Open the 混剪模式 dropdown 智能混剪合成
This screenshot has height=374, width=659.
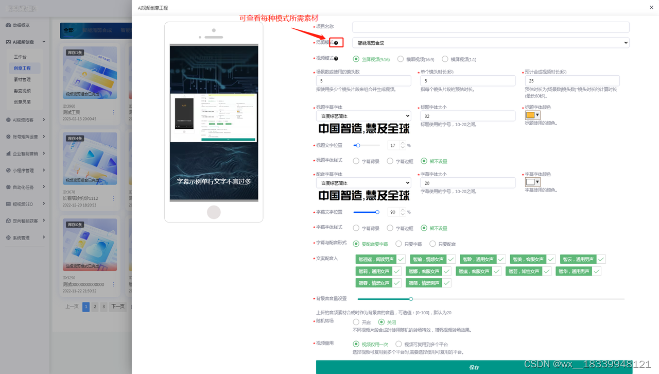click(x=491, y=43)
